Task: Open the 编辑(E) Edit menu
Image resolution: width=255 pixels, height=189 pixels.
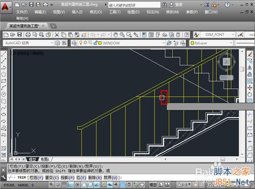Action: click(x=40, y=12)
